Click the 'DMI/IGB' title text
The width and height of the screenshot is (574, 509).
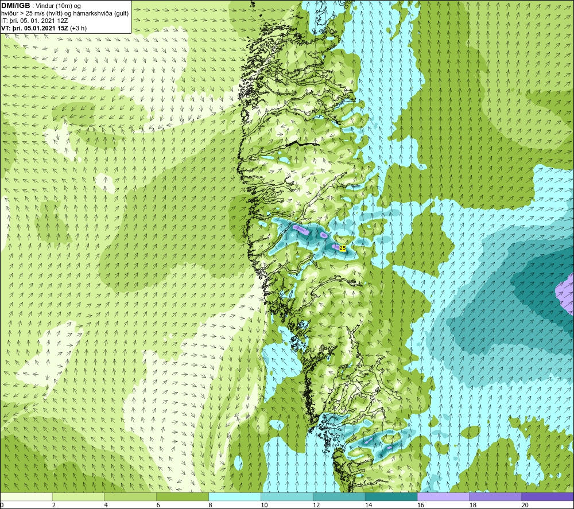coord(15,6)
